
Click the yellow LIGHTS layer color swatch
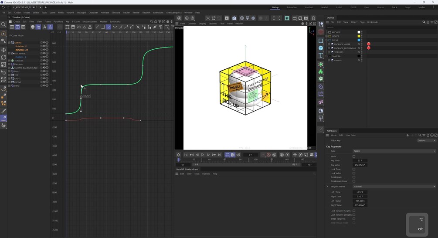(x=359, y=36)
